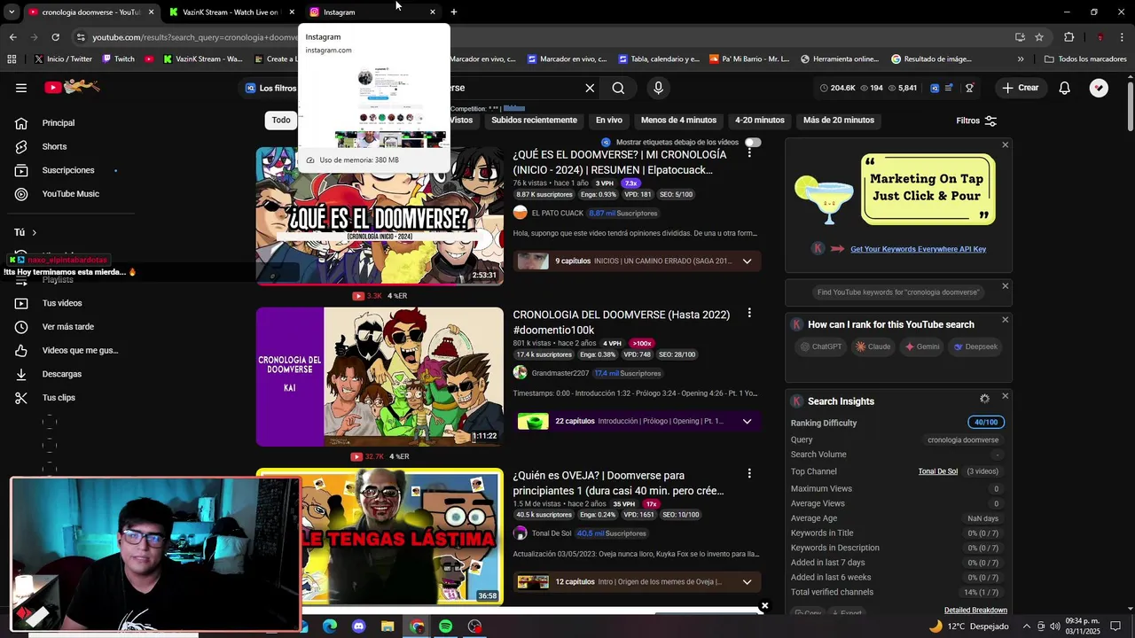Start voice search with the microphone
Viewport: 1135px width, 638px height.
tap(658, 88)
